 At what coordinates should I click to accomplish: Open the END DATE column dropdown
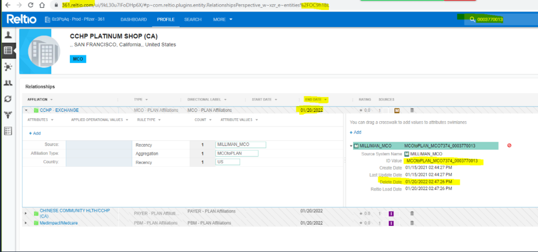325,99
